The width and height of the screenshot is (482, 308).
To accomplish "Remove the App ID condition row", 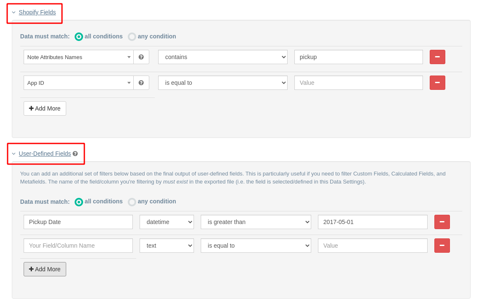I will (x=437, y=83).
